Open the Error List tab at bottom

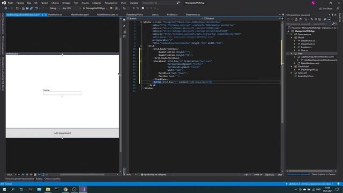[53, 179]
